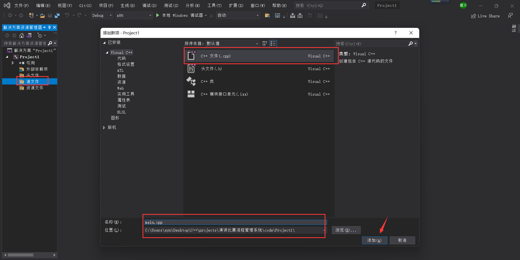520x260 pixels.
Task: Click the 名称 name input field
Action: pos(235,222)
